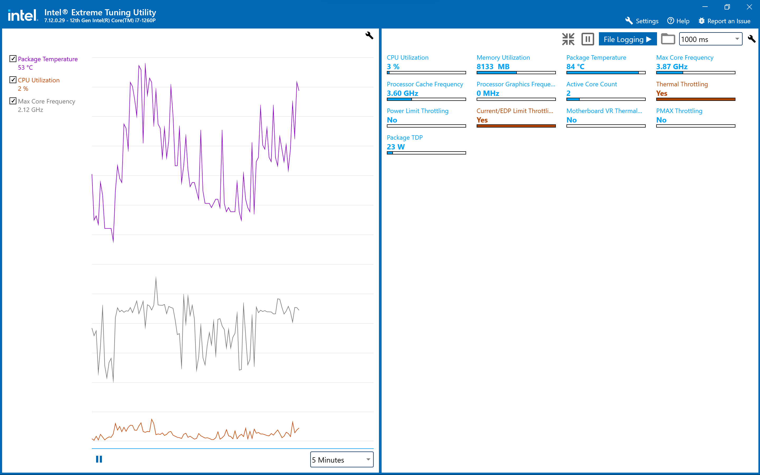
Task: Click the monitor panel wrench icon
Action: coord(752,39)
